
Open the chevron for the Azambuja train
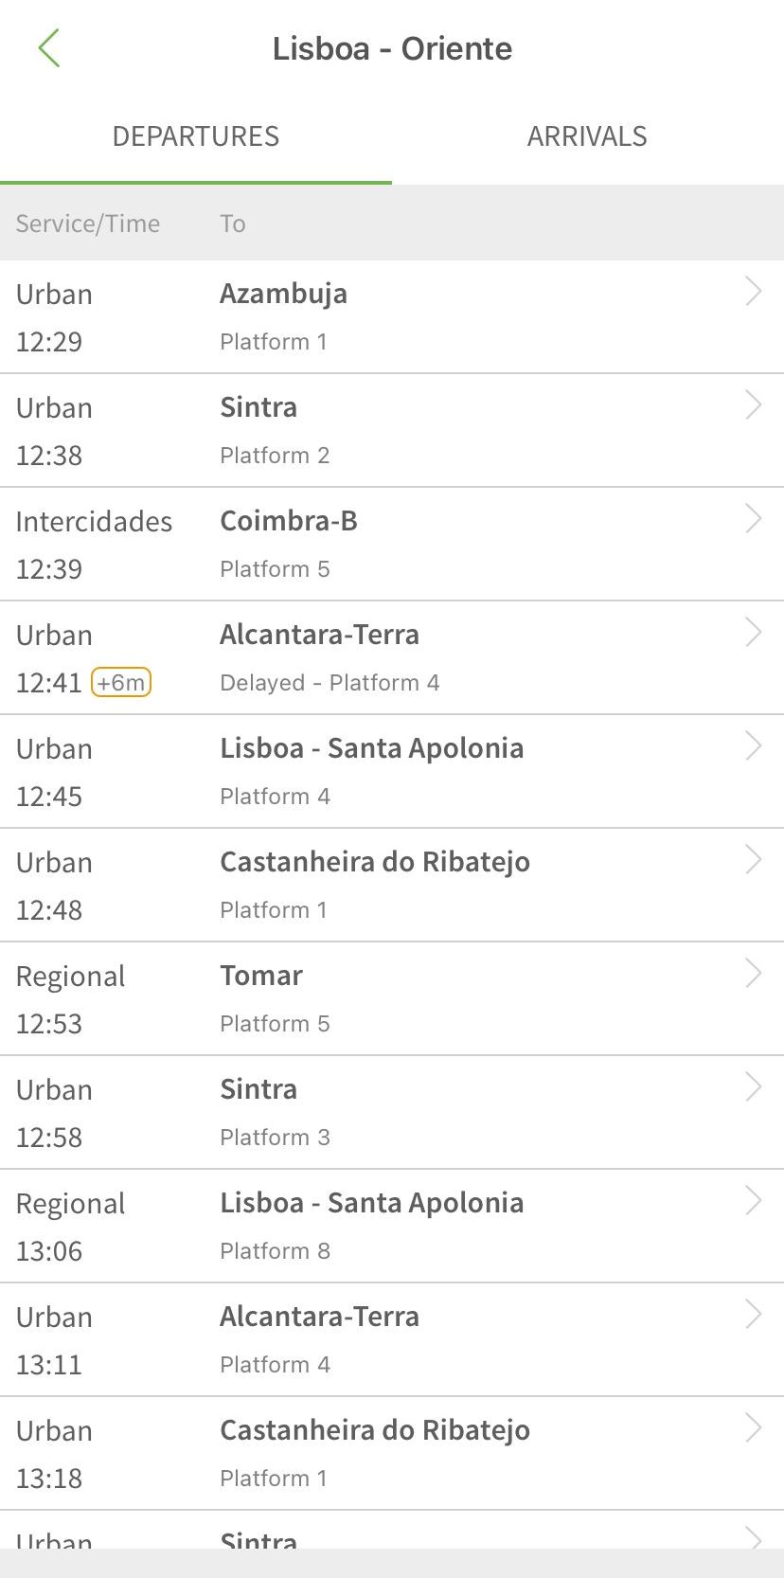[753, 292]
